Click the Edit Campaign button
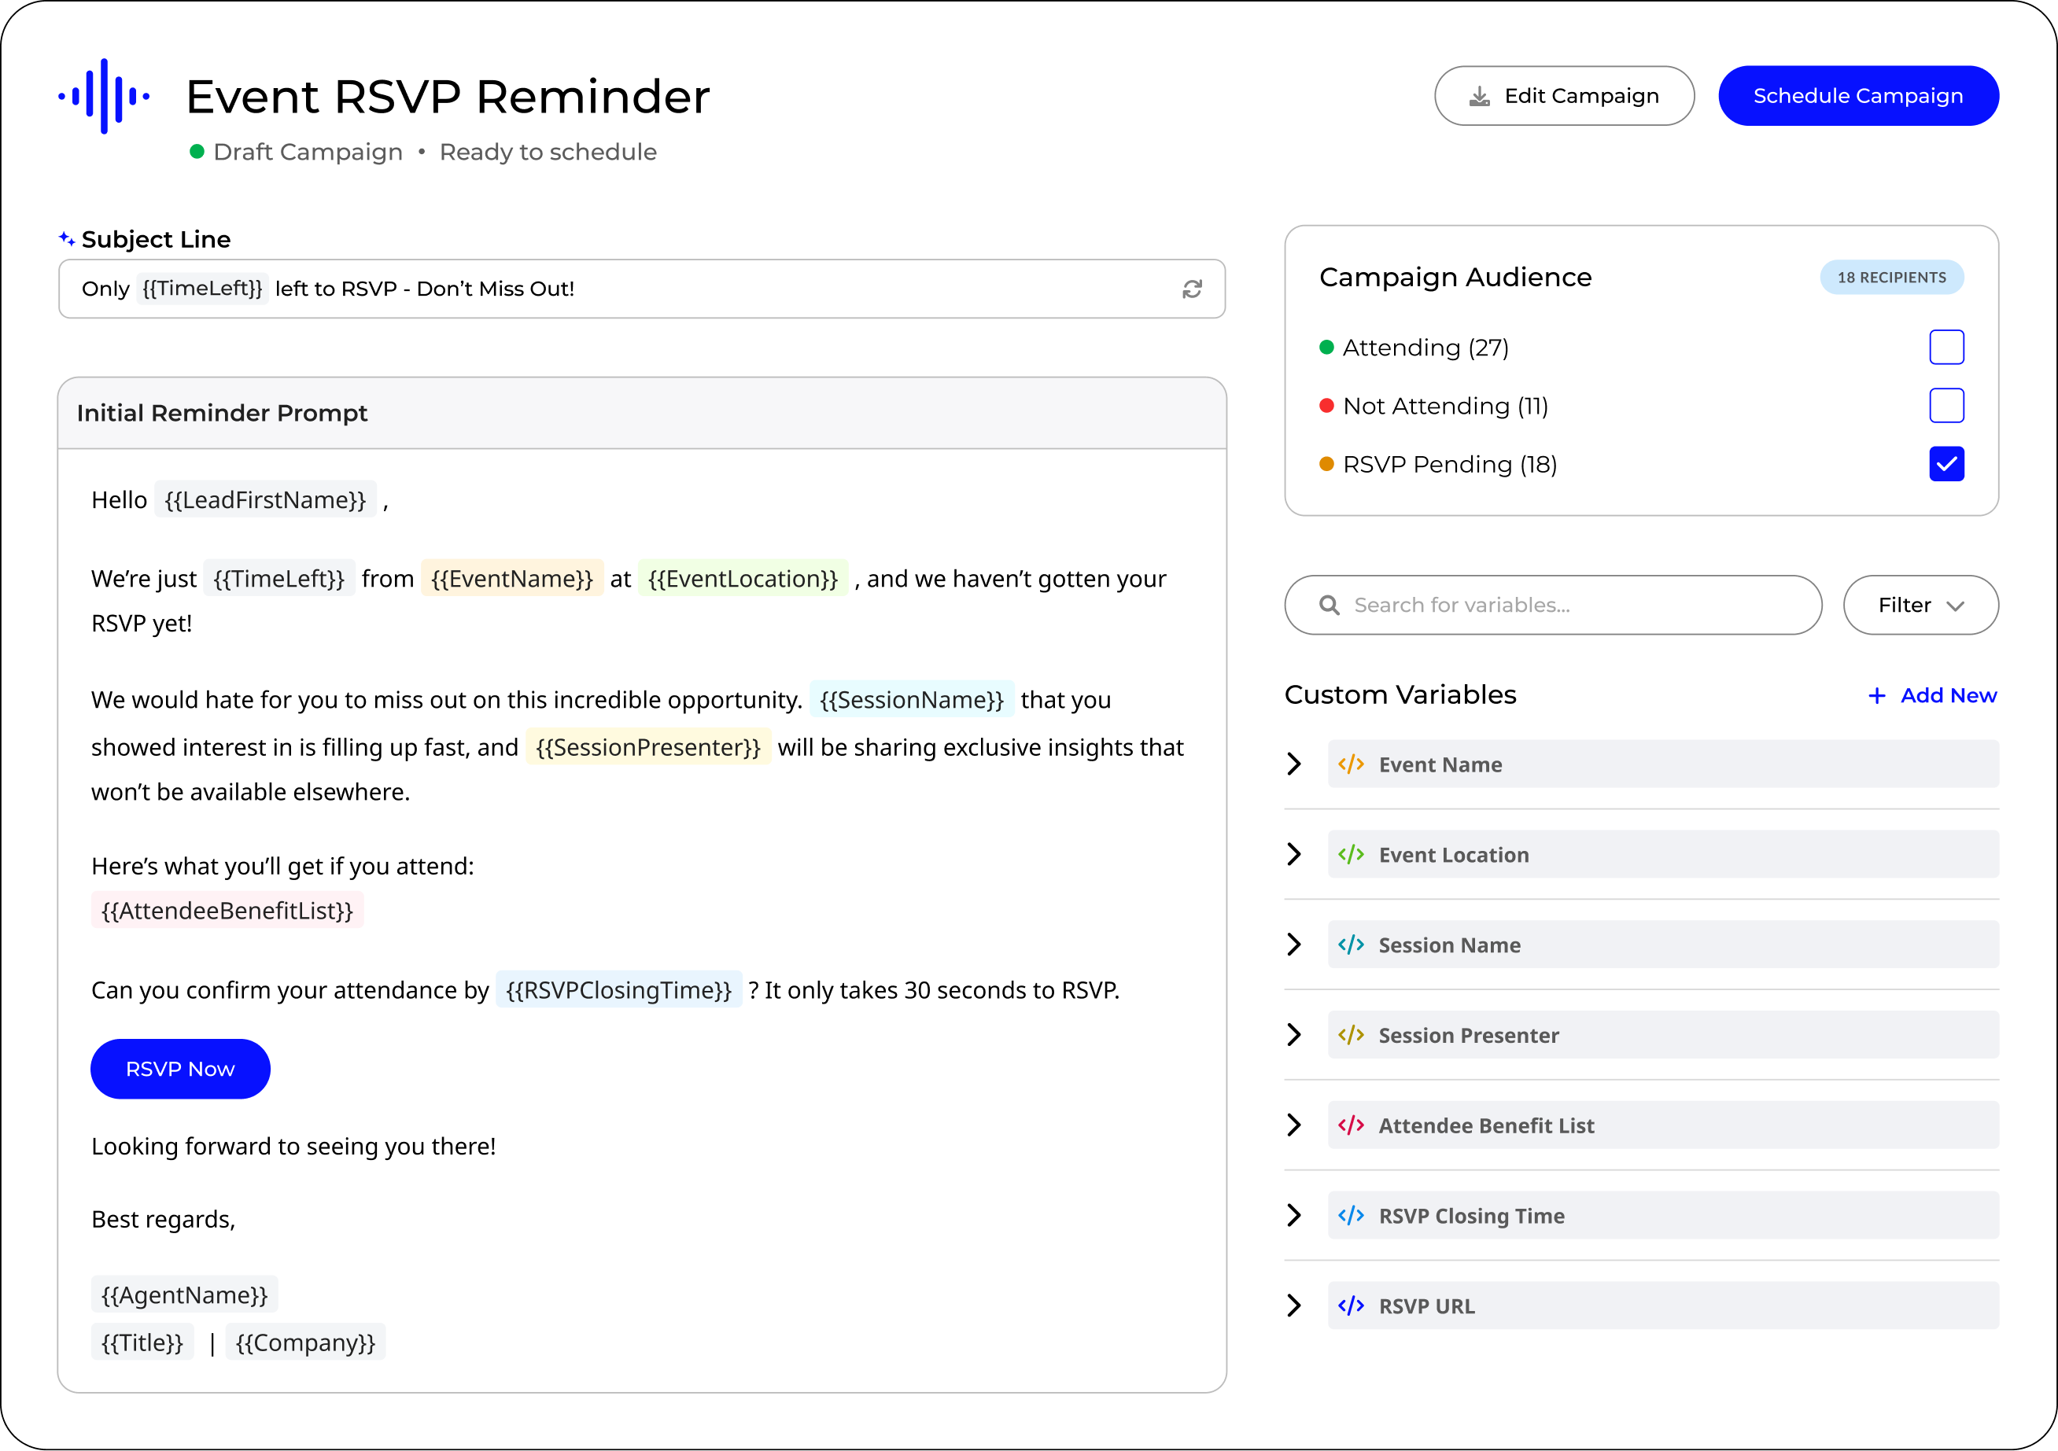Viewport: 2058px width, 1451px height. pos(1564,96)
